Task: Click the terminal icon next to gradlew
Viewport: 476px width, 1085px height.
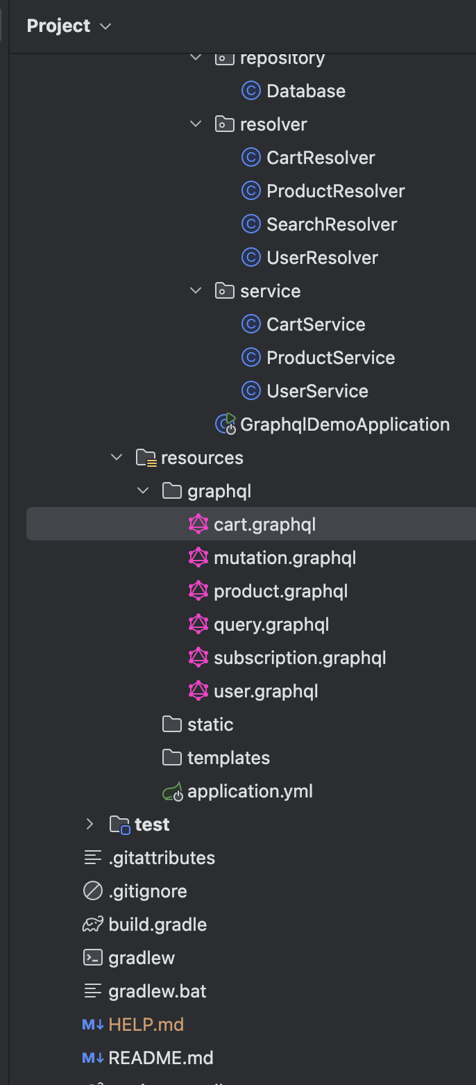Action: tap(92, 958)
